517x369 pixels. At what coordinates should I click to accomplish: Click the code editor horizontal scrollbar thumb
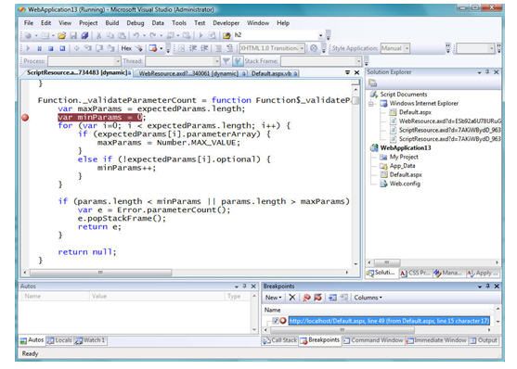click(100, 273)
